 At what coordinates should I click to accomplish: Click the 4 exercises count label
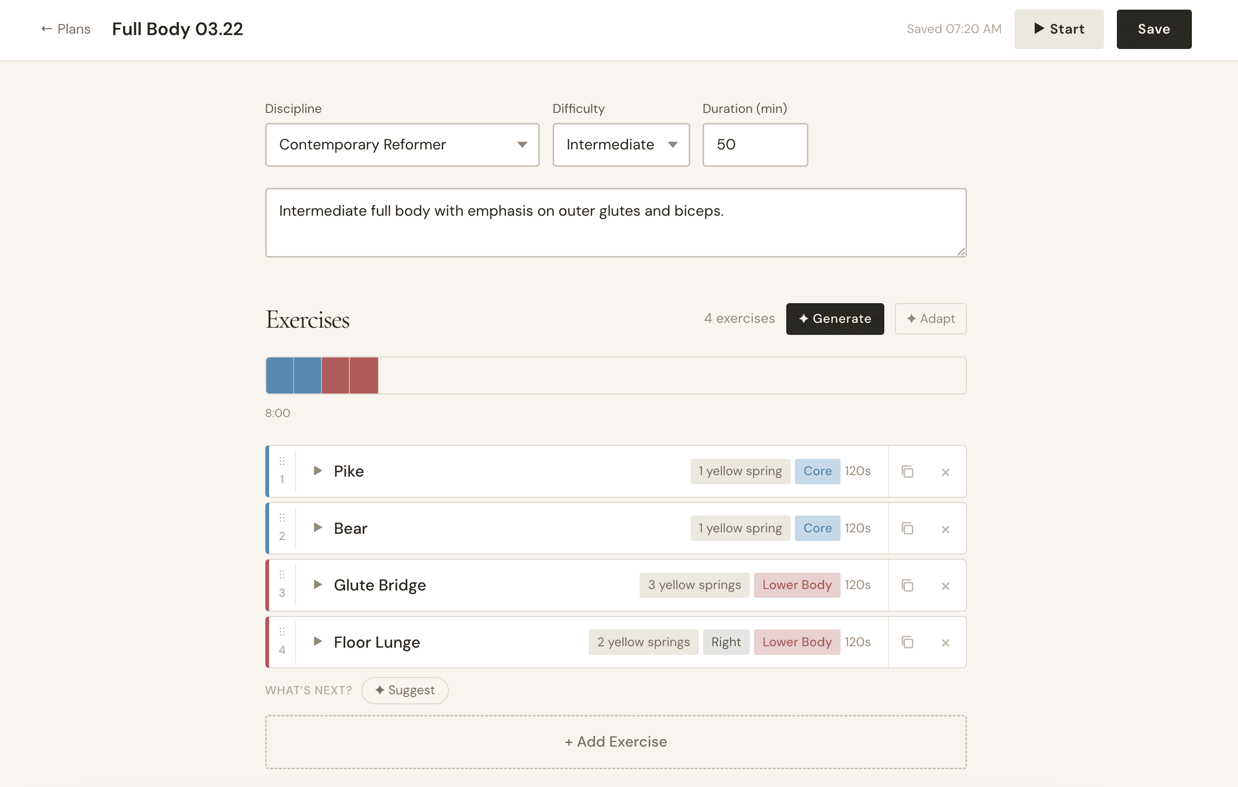coord(739,319)
